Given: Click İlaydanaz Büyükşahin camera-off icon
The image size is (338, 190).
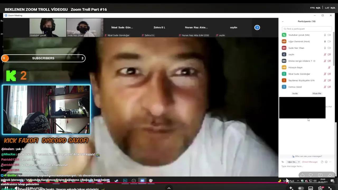Looking at the screenshot, I should (329, 80).
